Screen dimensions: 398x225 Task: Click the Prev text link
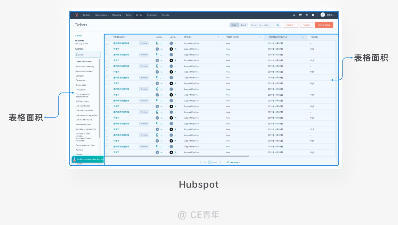coord(205,162)
